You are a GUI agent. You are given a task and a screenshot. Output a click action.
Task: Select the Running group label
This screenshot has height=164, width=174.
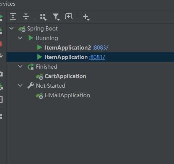point(47,38)
